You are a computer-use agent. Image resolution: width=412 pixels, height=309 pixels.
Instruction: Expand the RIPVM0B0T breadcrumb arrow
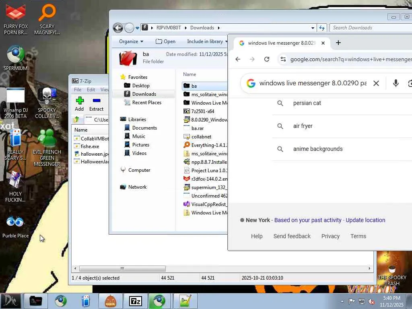tap(185, 28)
